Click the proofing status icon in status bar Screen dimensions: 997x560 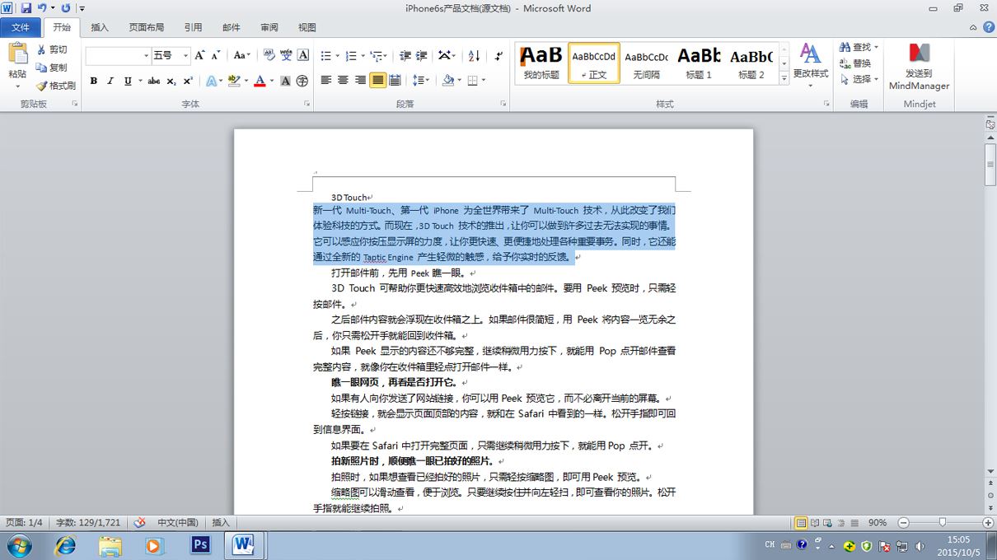click(140, 522)
